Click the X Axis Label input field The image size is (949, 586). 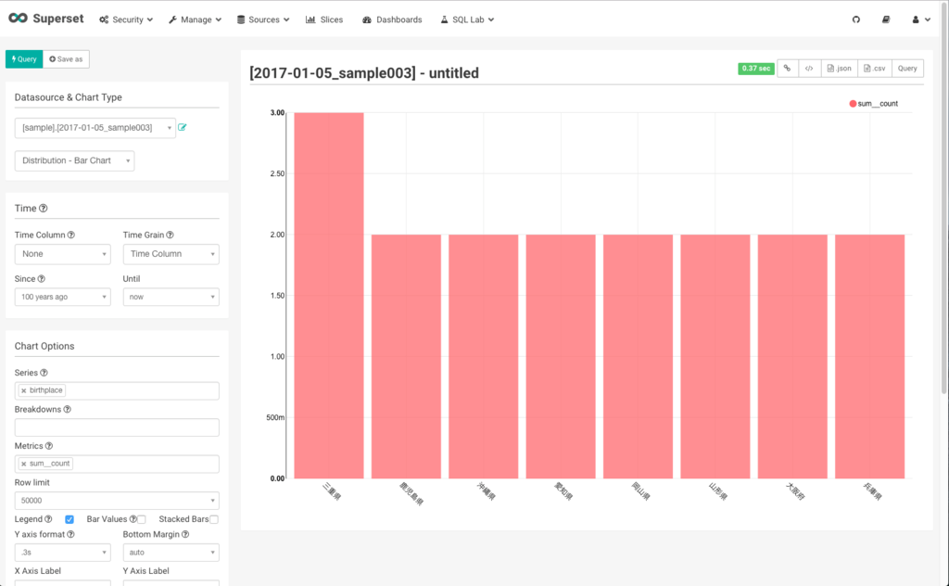[x=60, y=584]
